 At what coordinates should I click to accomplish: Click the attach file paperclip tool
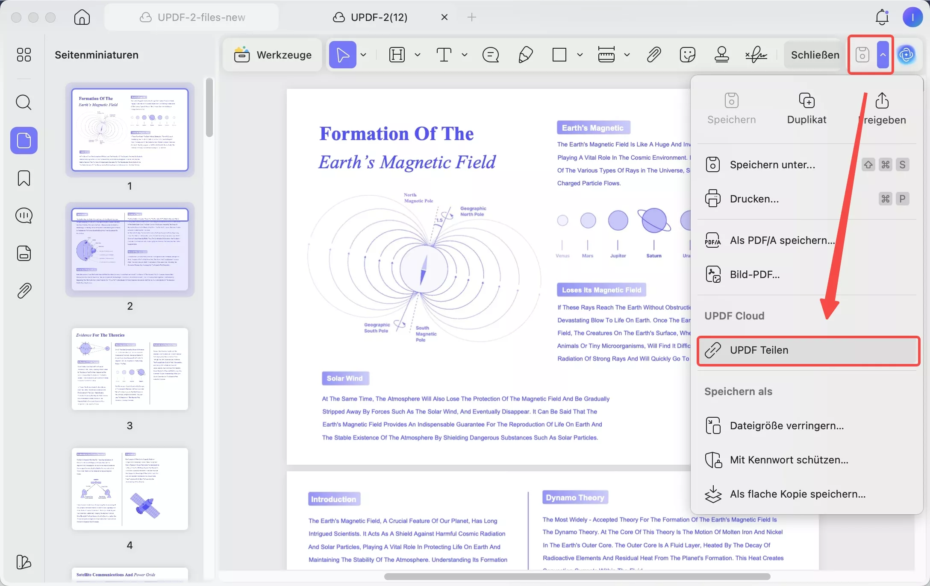[x=654, y=55]
